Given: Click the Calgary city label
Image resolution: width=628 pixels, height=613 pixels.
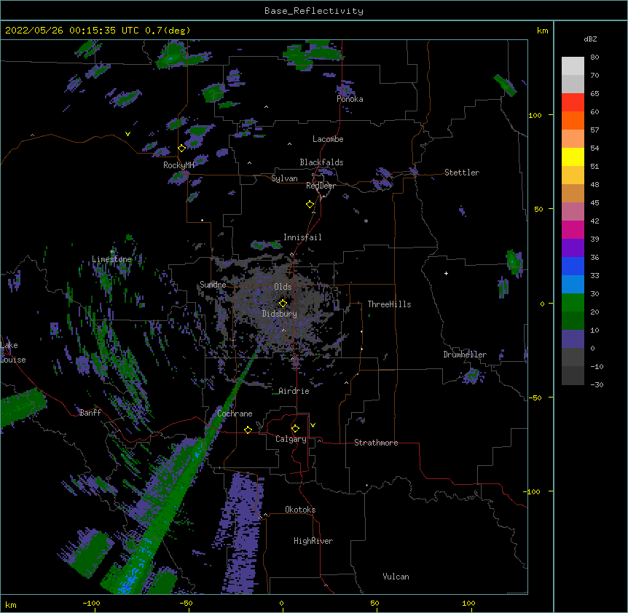Looking at the screenshot, I should click(291, 439).
